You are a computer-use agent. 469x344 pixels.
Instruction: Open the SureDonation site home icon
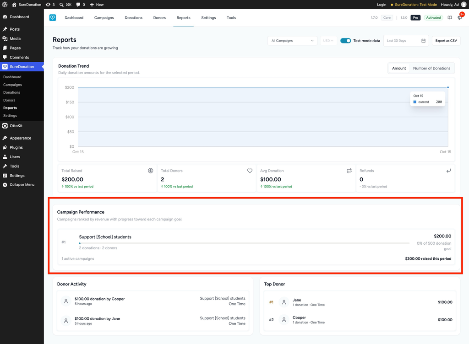click(x=14, y=5)
